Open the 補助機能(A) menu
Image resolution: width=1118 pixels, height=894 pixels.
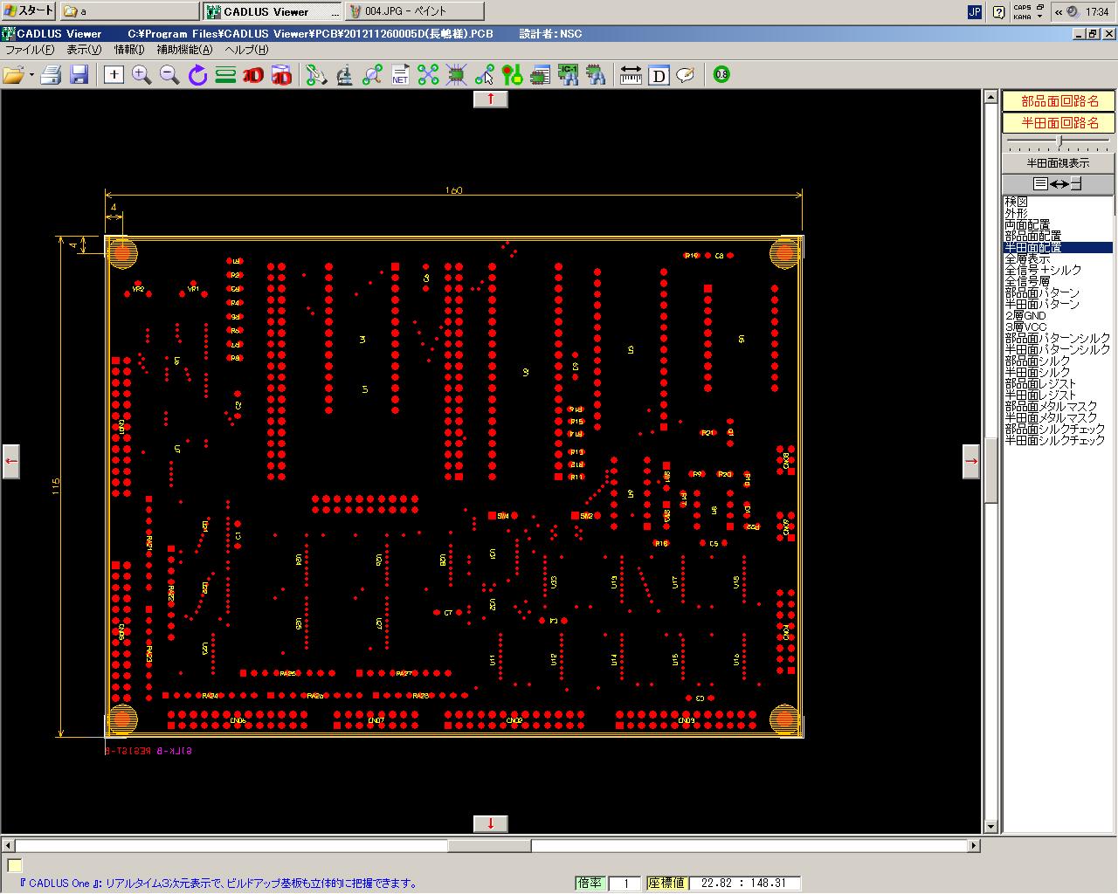185,50
